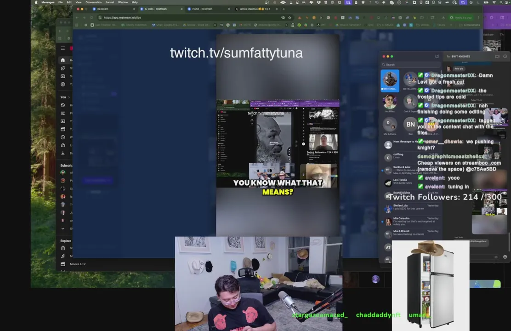Reload the Restream page

click(x=91, y=17)
